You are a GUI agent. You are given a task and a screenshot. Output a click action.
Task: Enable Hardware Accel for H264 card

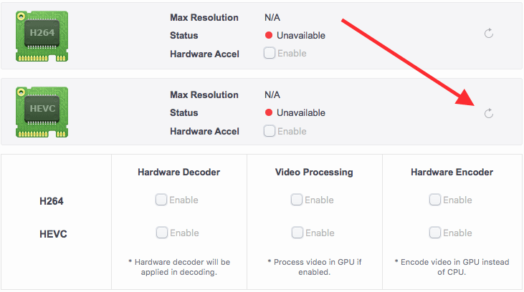pos(270,53)
